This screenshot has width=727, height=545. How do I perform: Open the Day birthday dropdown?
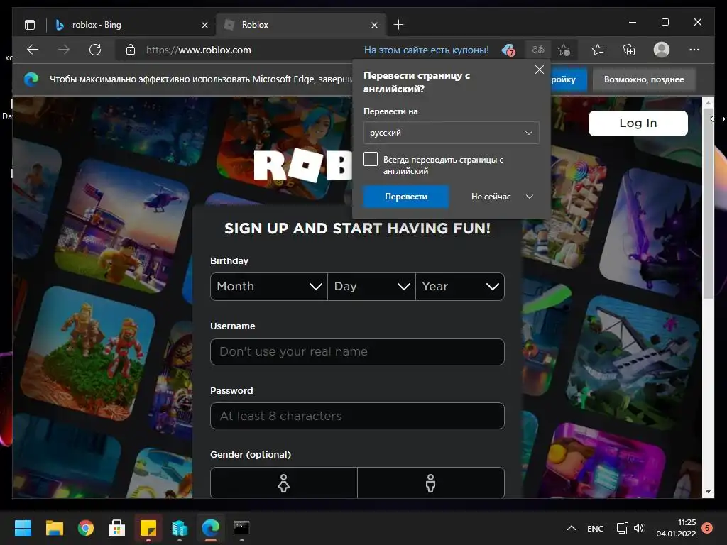(x=371, y=287)
